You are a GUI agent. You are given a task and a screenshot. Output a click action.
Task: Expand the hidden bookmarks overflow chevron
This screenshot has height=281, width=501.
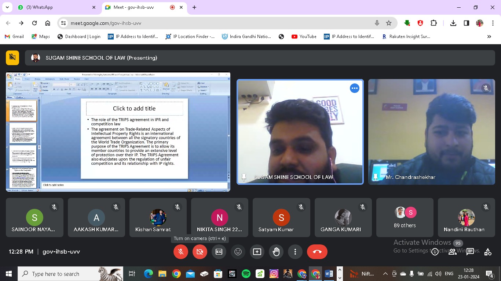pyautogui.click(x=489, y=37)
